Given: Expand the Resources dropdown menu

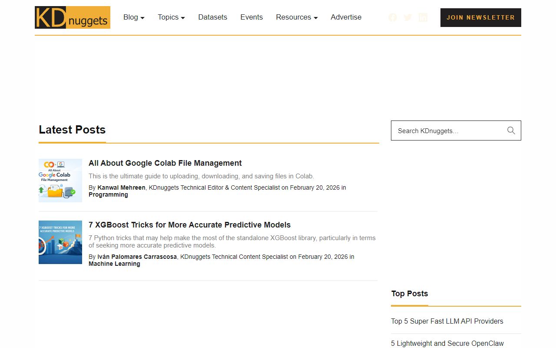Looking at the screenshot, I should [297, 17].
